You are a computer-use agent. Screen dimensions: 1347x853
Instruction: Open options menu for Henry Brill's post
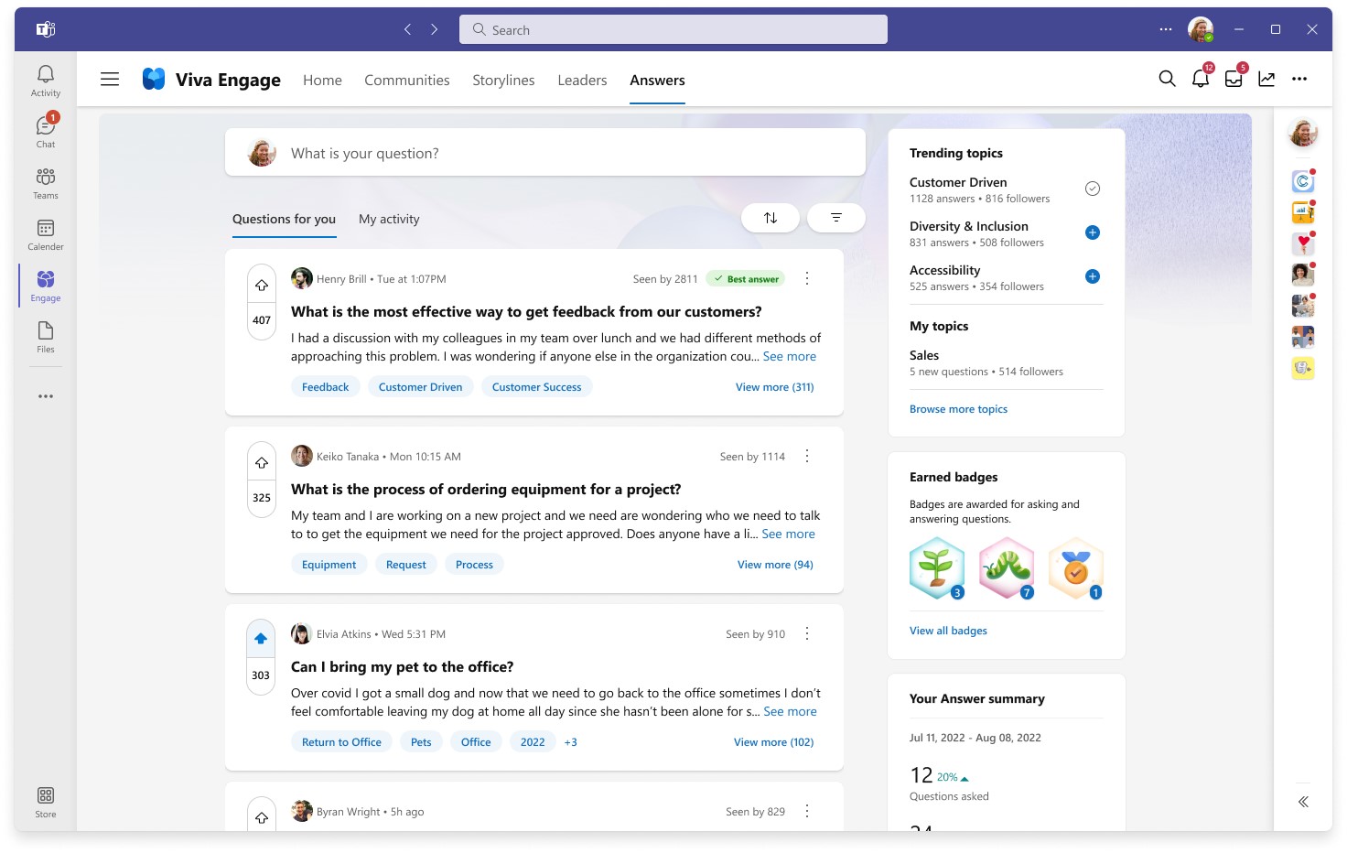[x=807, y=278]
